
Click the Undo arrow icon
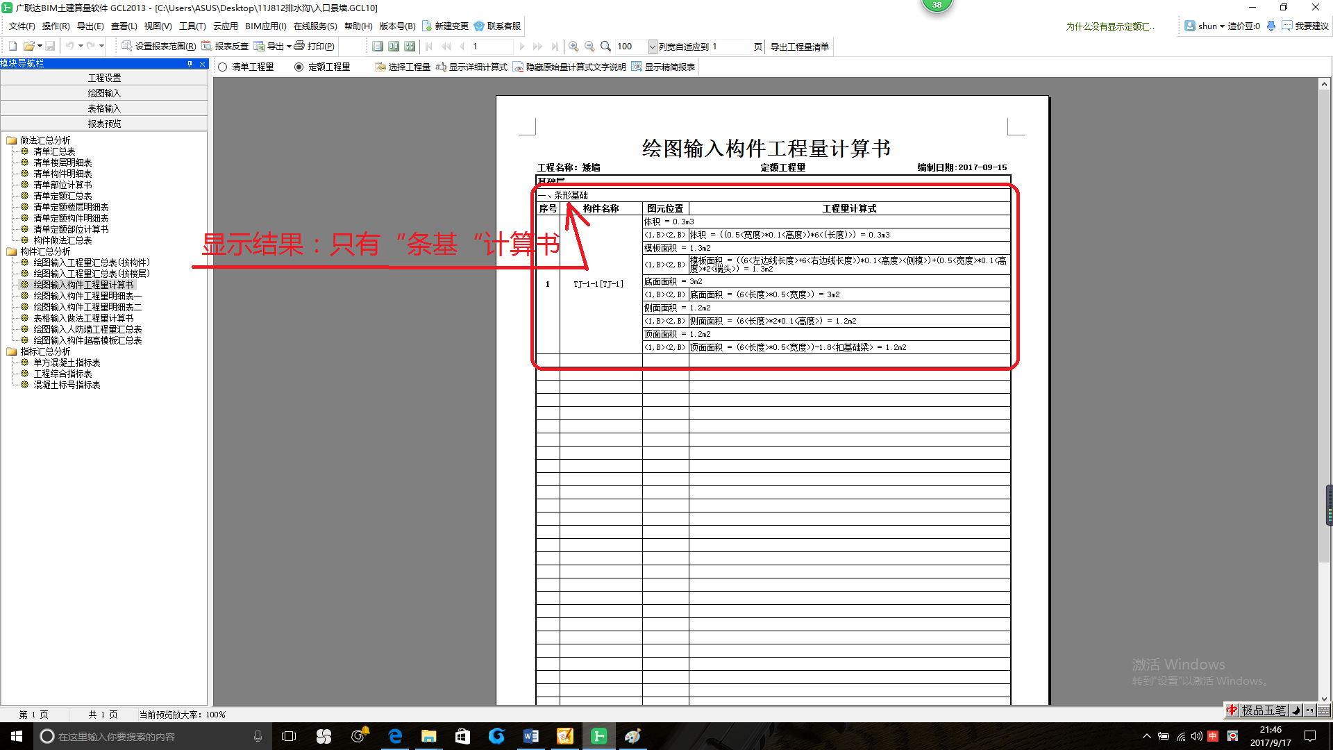(x=69, y=47)
